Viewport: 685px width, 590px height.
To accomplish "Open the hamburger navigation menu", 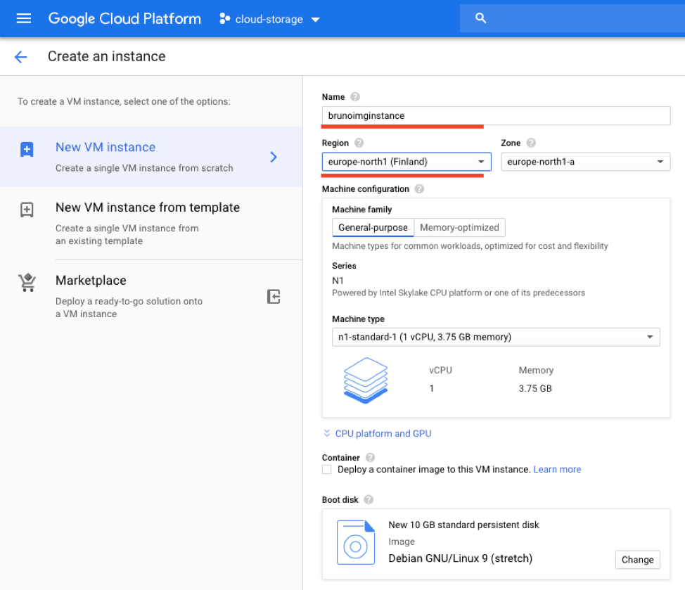I will [24, 19].
